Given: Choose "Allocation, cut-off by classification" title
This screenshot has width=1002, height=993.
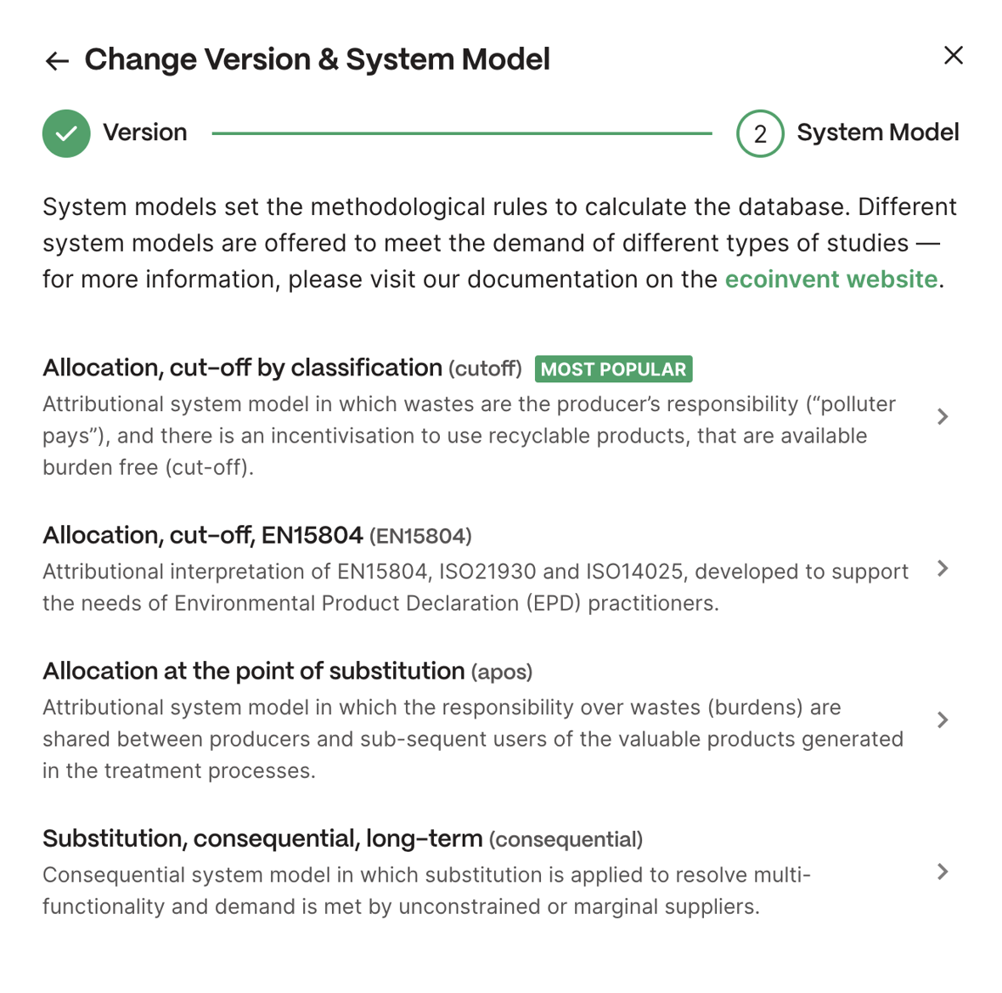Looking at the screenshot, I should [243, 368].
